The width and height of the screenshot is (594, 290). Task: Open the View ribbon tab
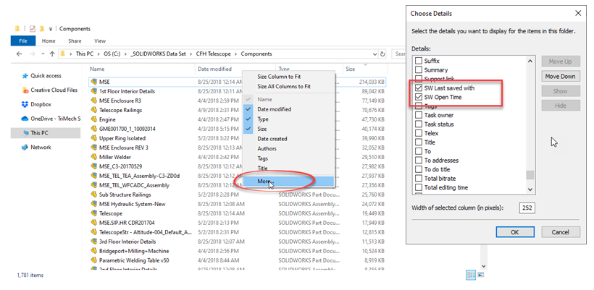tap(100, 40)
